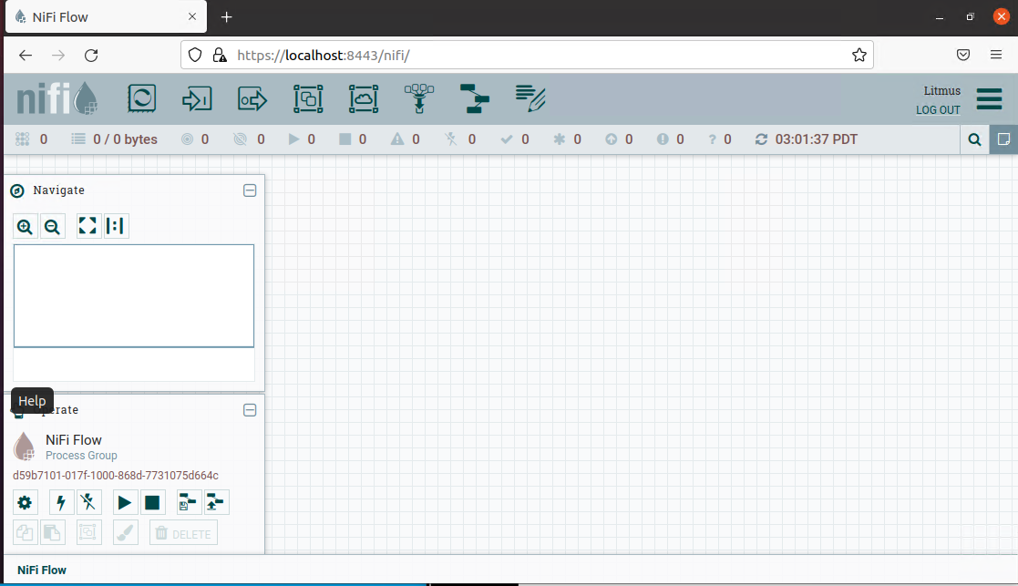Click the locally modified asterisk status icon

point(559,139)
